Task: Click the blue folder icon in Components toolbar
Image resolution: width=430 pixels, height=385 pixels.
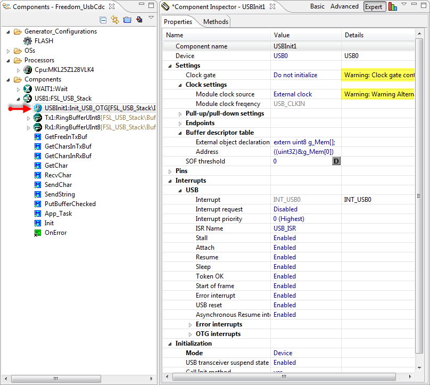Action: [127, 20]
